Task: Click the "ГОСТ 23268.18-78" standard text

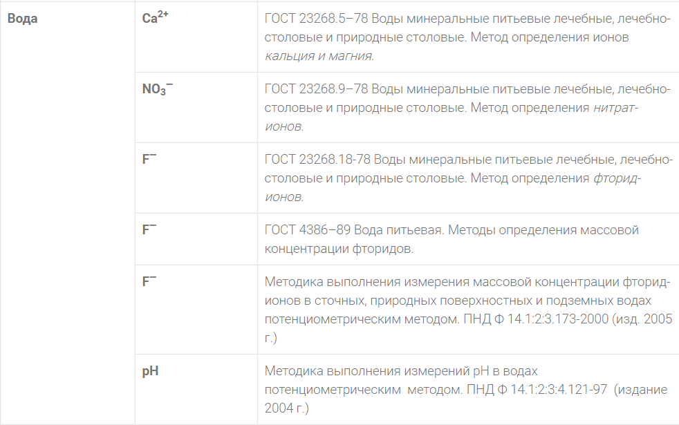Action: click(319, 160)
